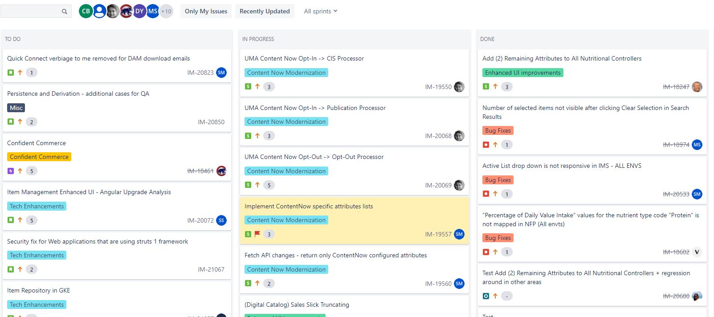Click the Misc epic label
This screenshot has width=714, height=317.
16,108
